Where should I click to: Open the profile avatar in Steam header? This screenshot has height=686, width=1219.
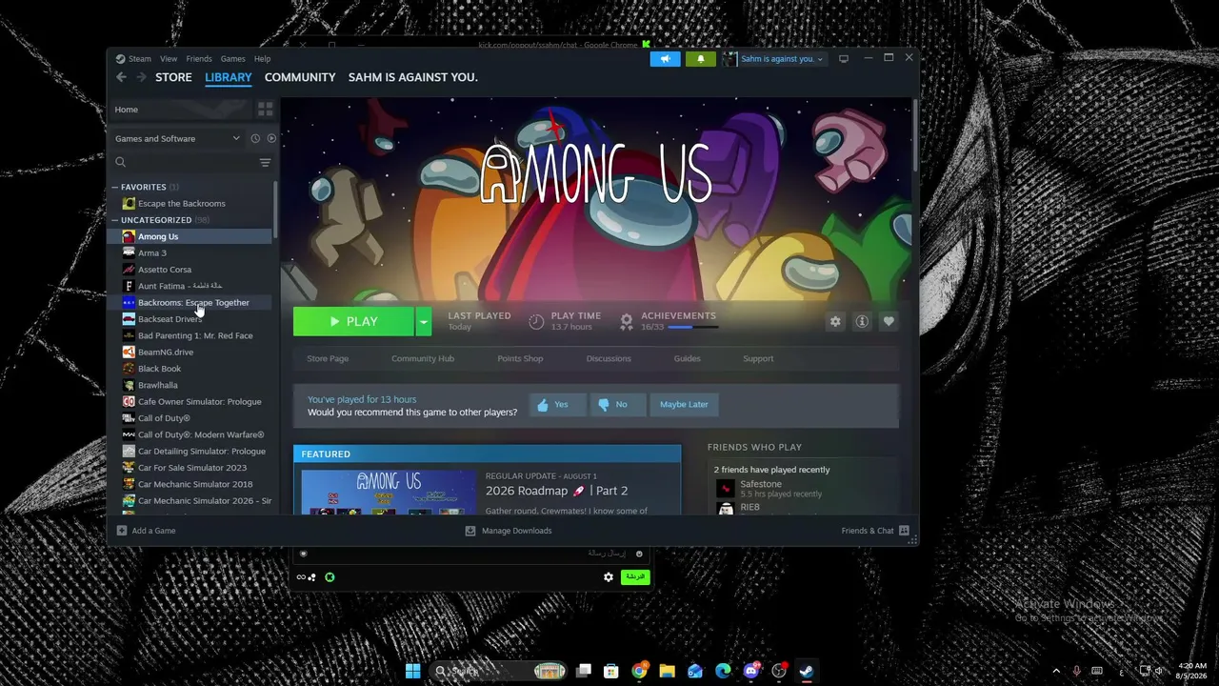click(x=729, y=59)
